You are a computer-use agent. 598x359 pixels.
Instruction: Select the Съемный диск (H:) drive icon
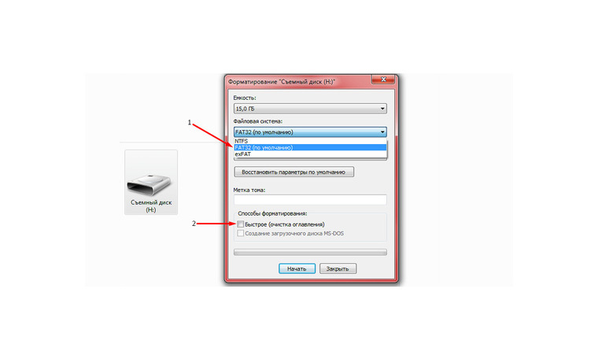pyautogui.click(x=150, y=183)
